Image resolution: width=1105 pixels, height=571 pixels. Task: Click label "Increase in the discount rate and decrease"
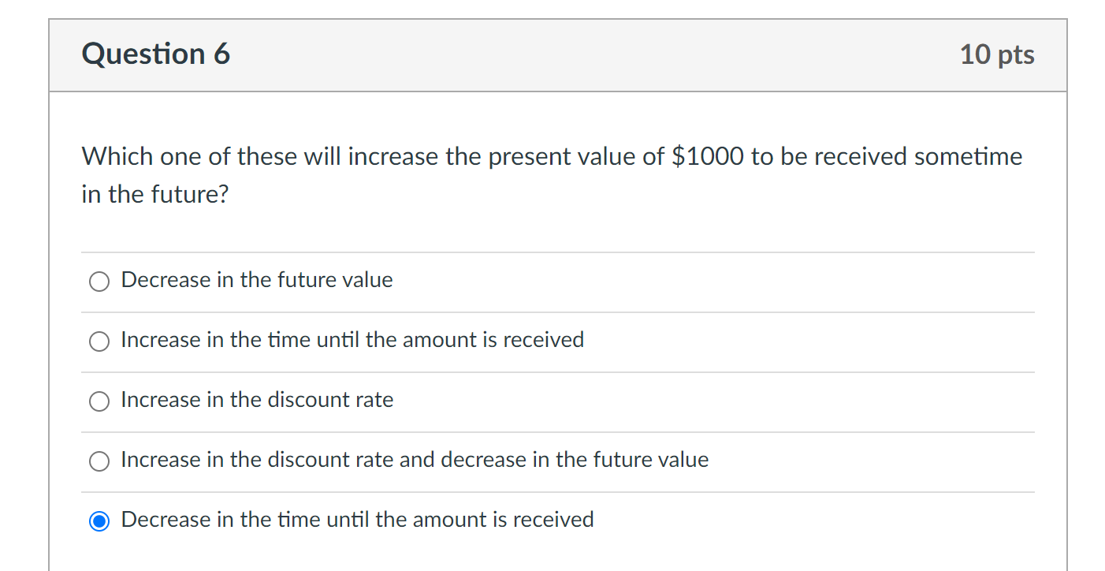coord(415,460)
